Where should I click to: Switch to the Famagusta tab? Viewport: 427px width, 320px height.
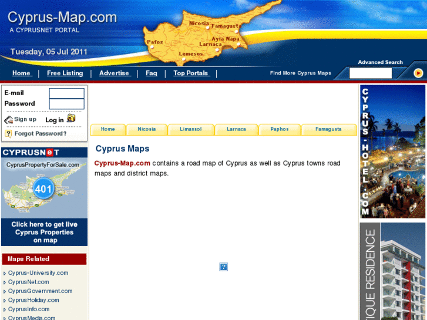click(x=329, y=129)
